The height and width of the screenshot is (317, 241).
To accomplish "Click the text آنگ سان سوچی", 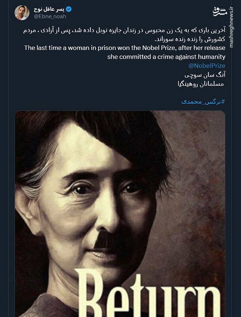I will click(x=205, y=75).
